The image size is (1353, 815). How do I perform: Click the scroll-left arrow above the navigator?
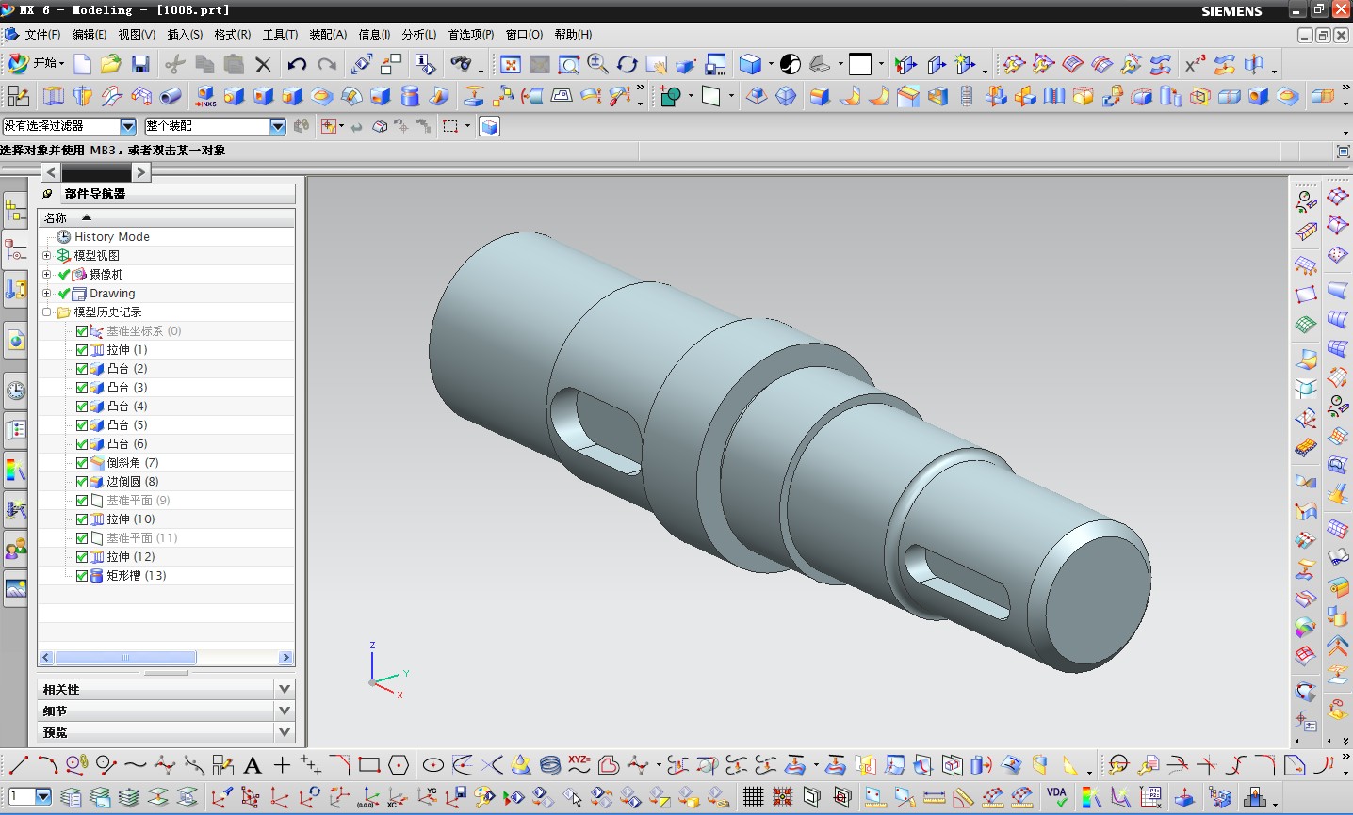point(51,172)
